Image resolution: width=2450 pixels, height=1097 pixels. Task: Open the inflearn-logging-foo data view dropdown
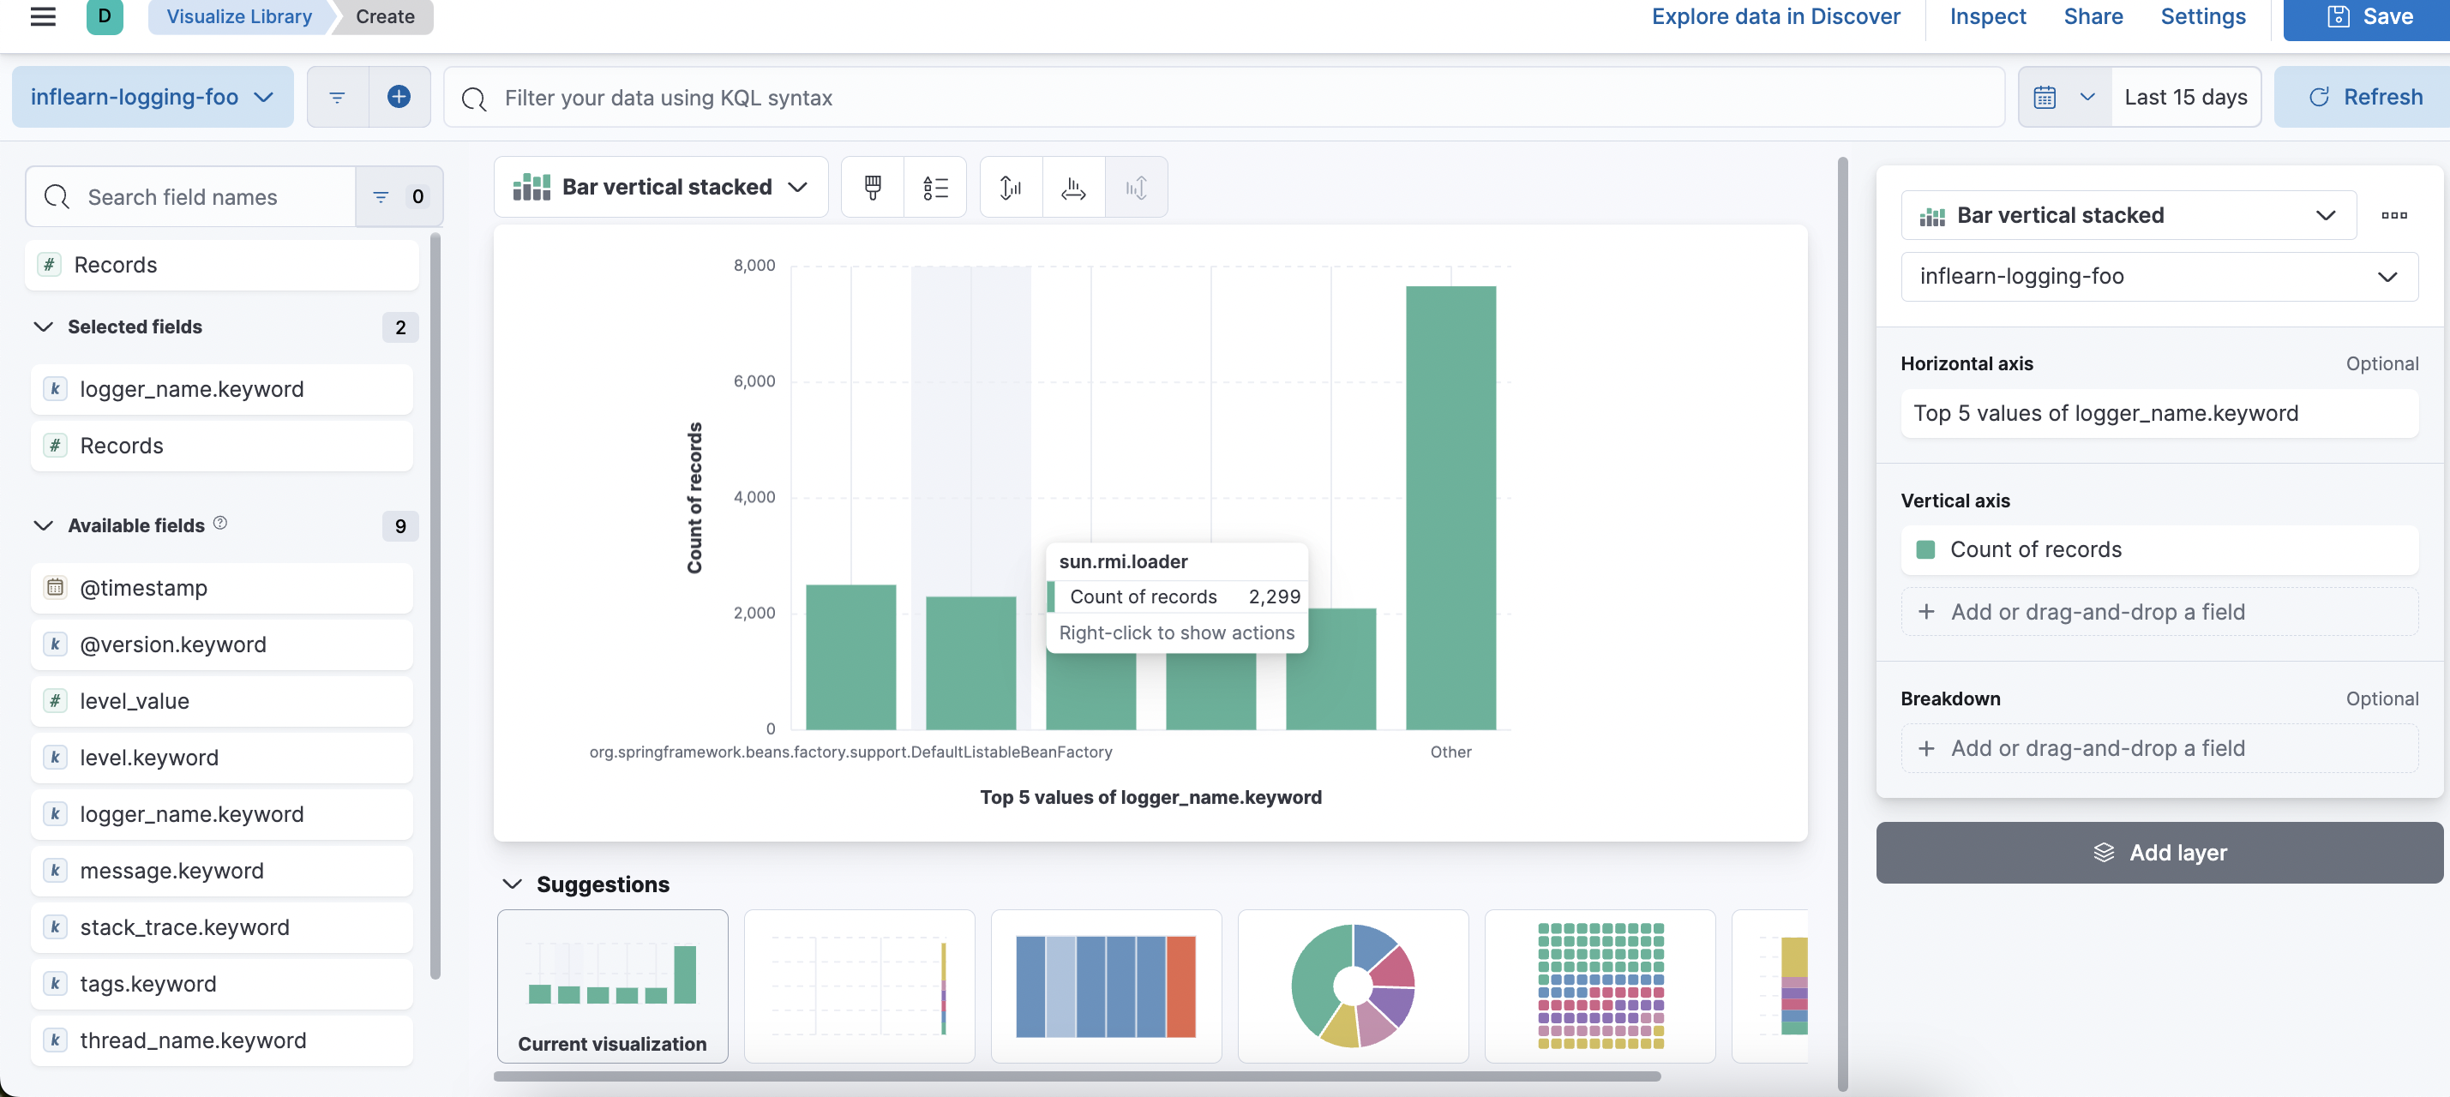(x=153, y=97)
